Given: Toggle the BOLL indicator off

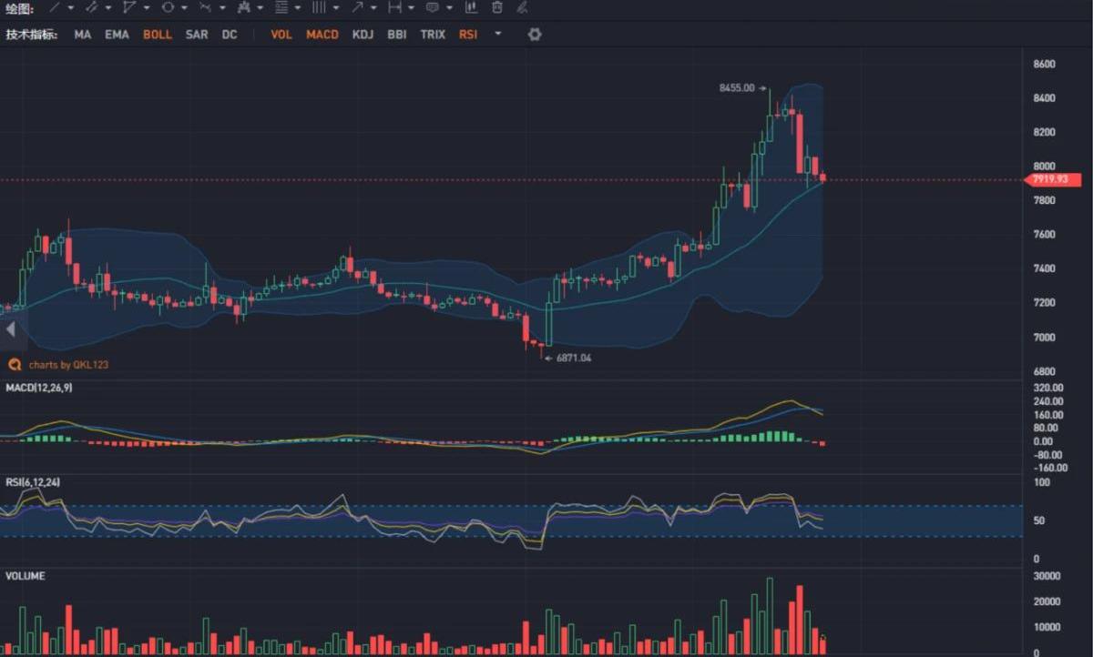Looking at the screenshot, I should pyautogui.click(x=158, y=35).
